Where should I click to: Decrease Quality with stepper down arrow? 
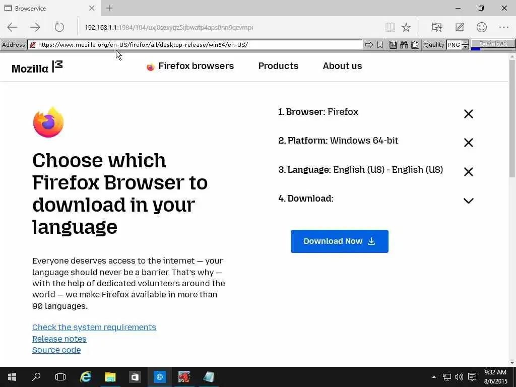tap(465, 47)
